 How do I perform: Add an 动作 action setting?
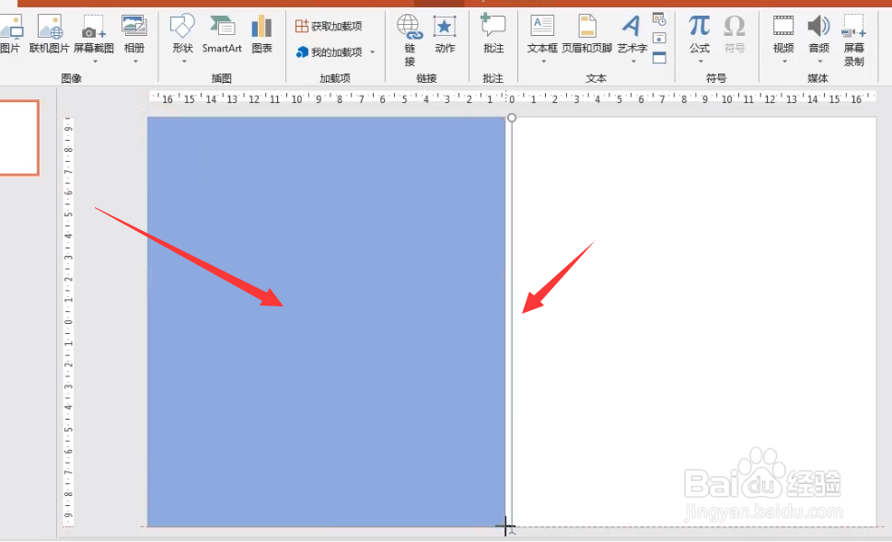[445, 34]
